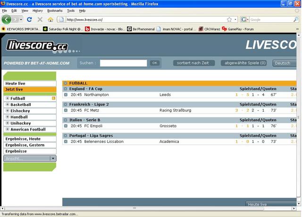
Task: Click the search magnifier icon
Action: click(x=296, y=19)
